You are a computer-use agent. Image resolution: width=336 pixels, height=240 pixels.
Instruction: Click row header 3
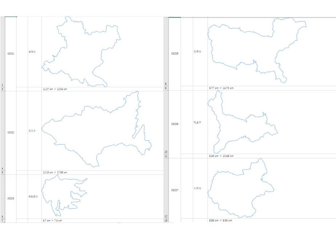tap(2, 89)
